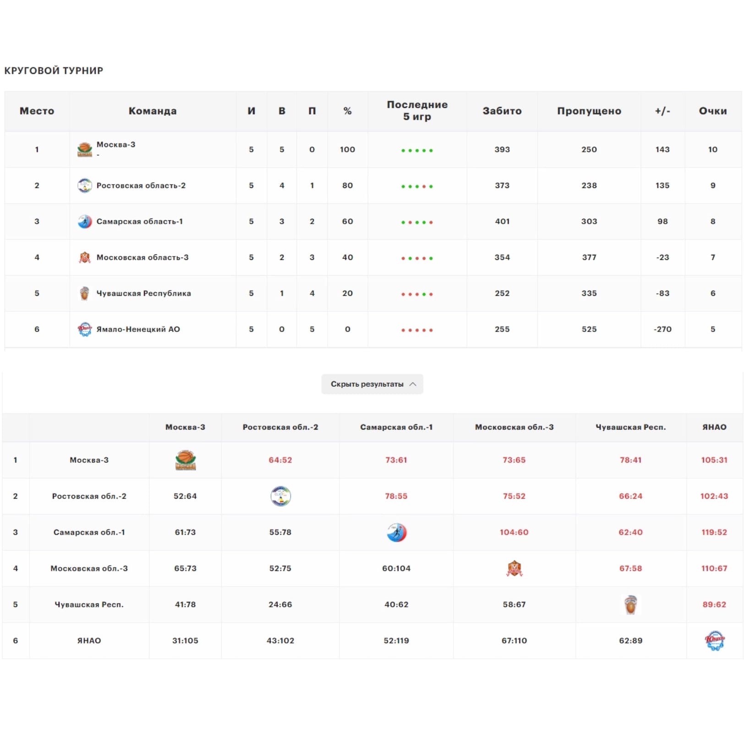
Task: Open Чувашская Республика team name link
Action: [x=143, y=293]
